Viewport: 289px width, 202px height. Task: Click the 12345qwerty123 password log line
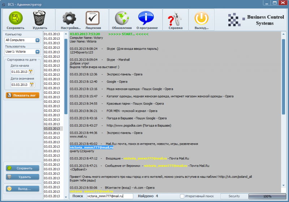[x=81, y=52]
